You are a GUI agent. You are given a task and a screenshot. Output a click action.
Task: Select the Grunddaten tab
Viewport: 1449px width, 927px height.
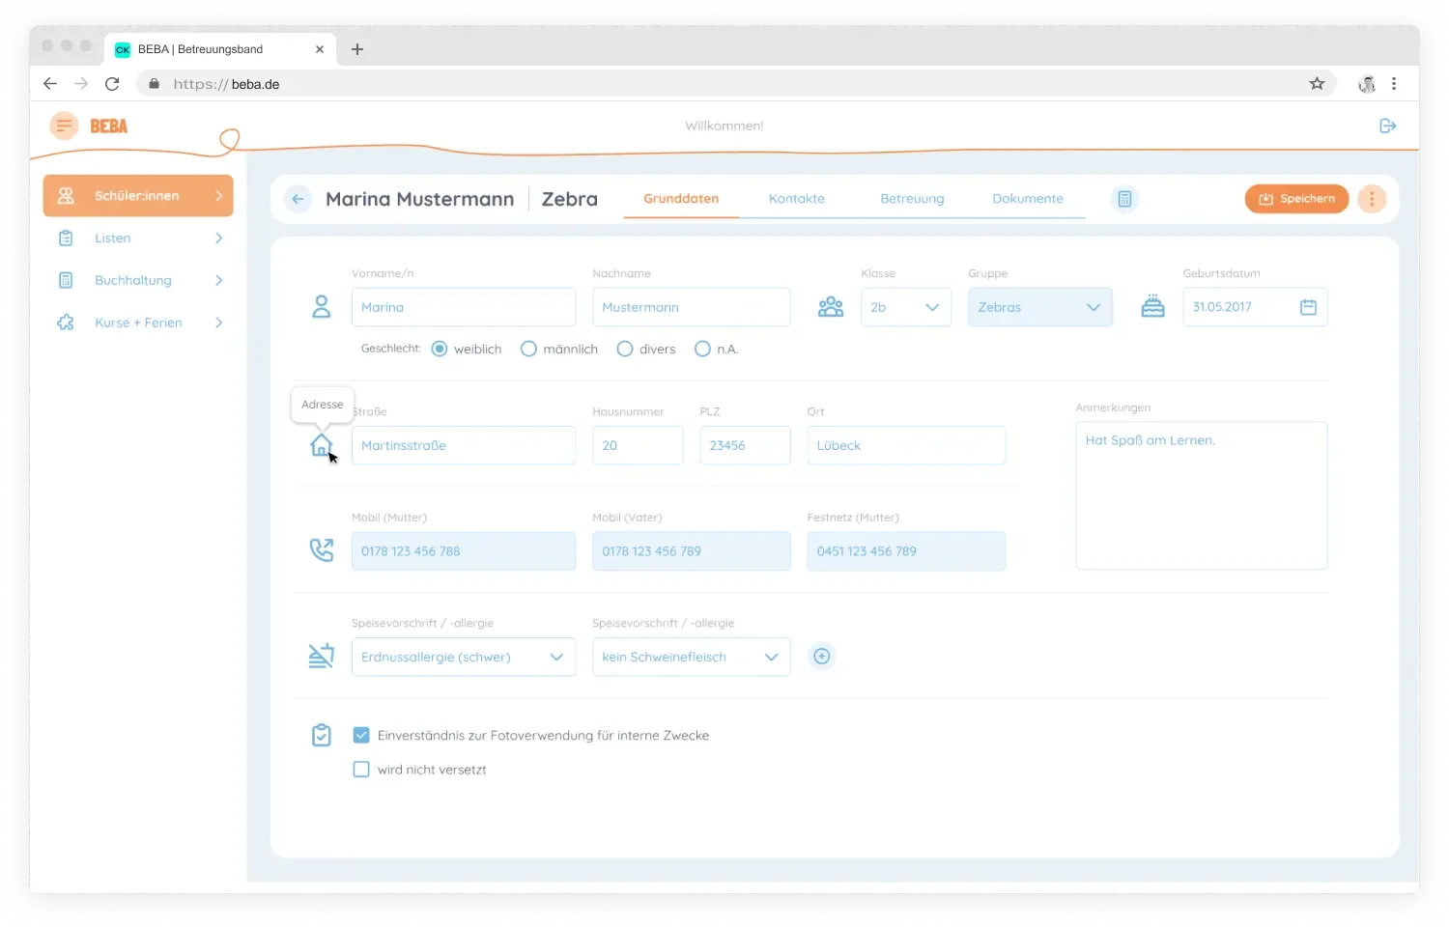pos(681,199)
